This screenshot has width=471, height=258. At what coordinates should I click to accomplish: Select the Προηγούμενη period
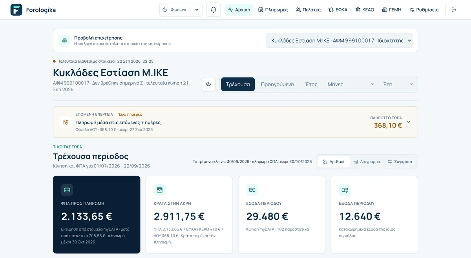277,84
